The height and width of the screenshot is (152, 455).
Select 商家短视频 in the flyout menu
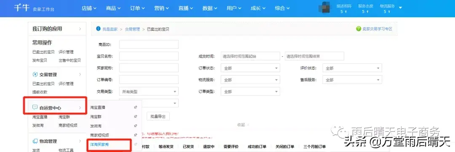(99, 135)
